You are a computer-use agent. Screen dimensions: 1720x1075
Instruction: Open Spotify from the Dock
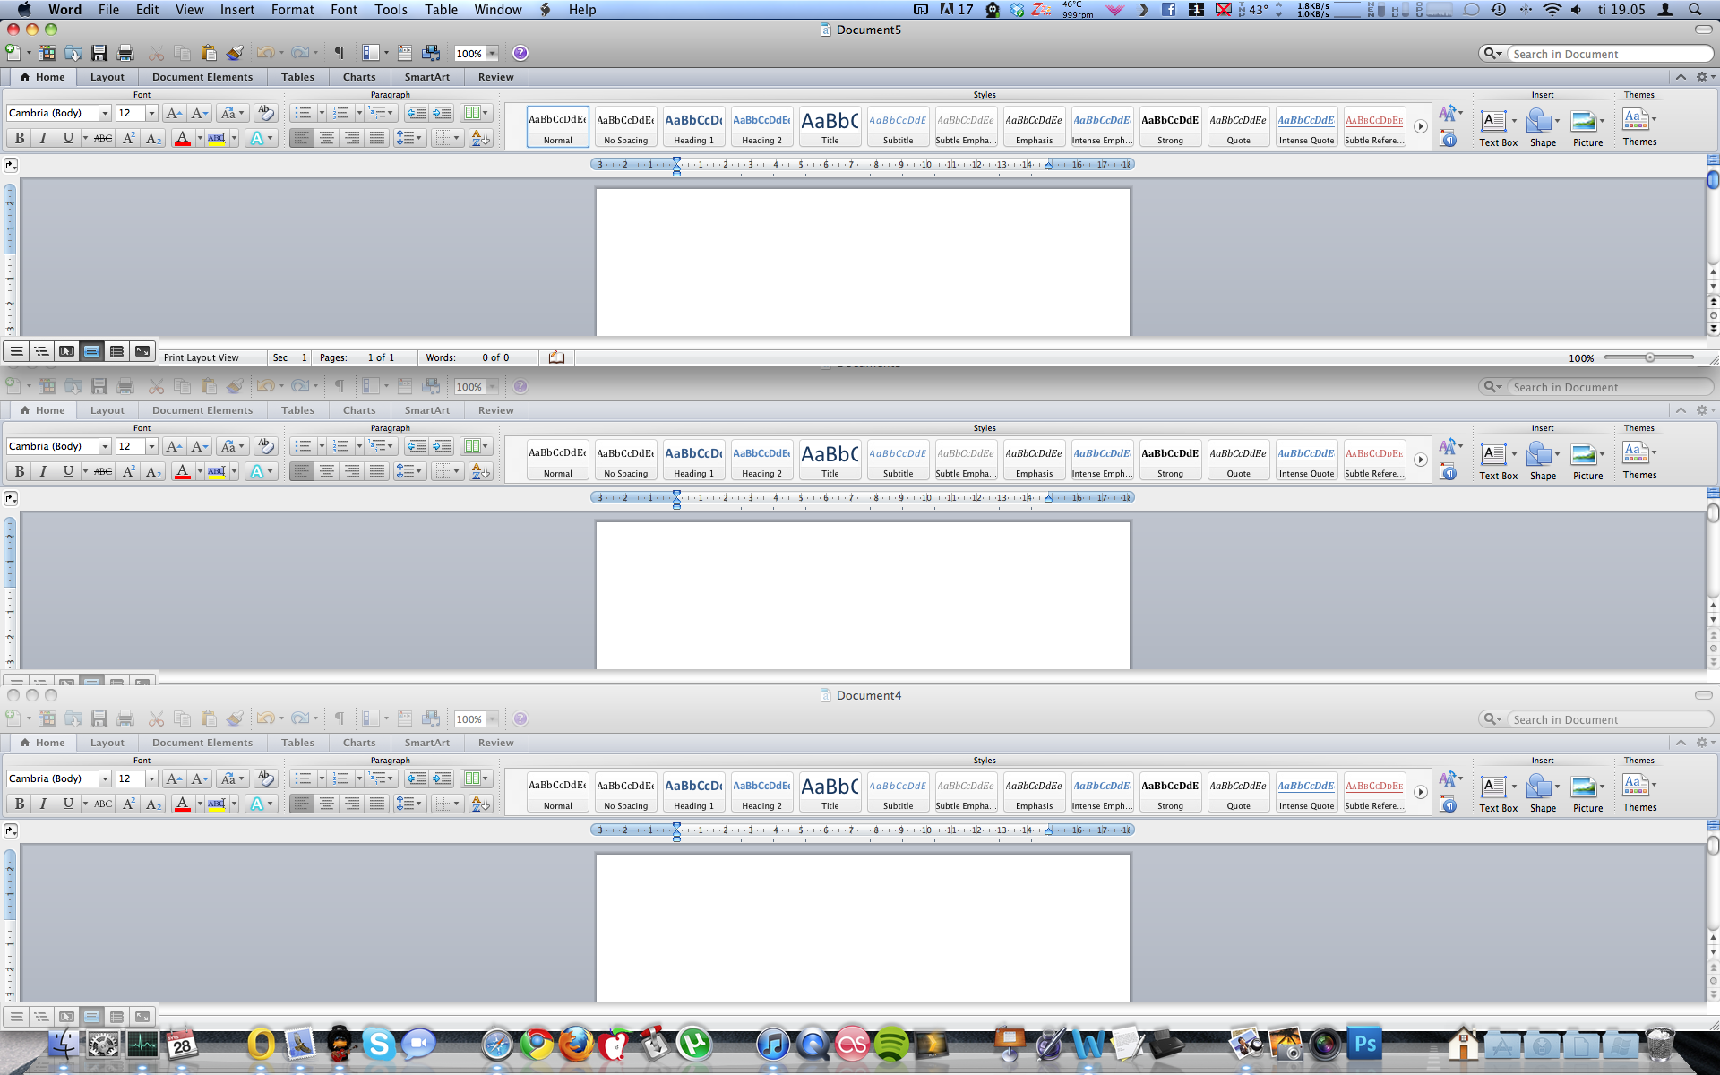[890, 1045]
